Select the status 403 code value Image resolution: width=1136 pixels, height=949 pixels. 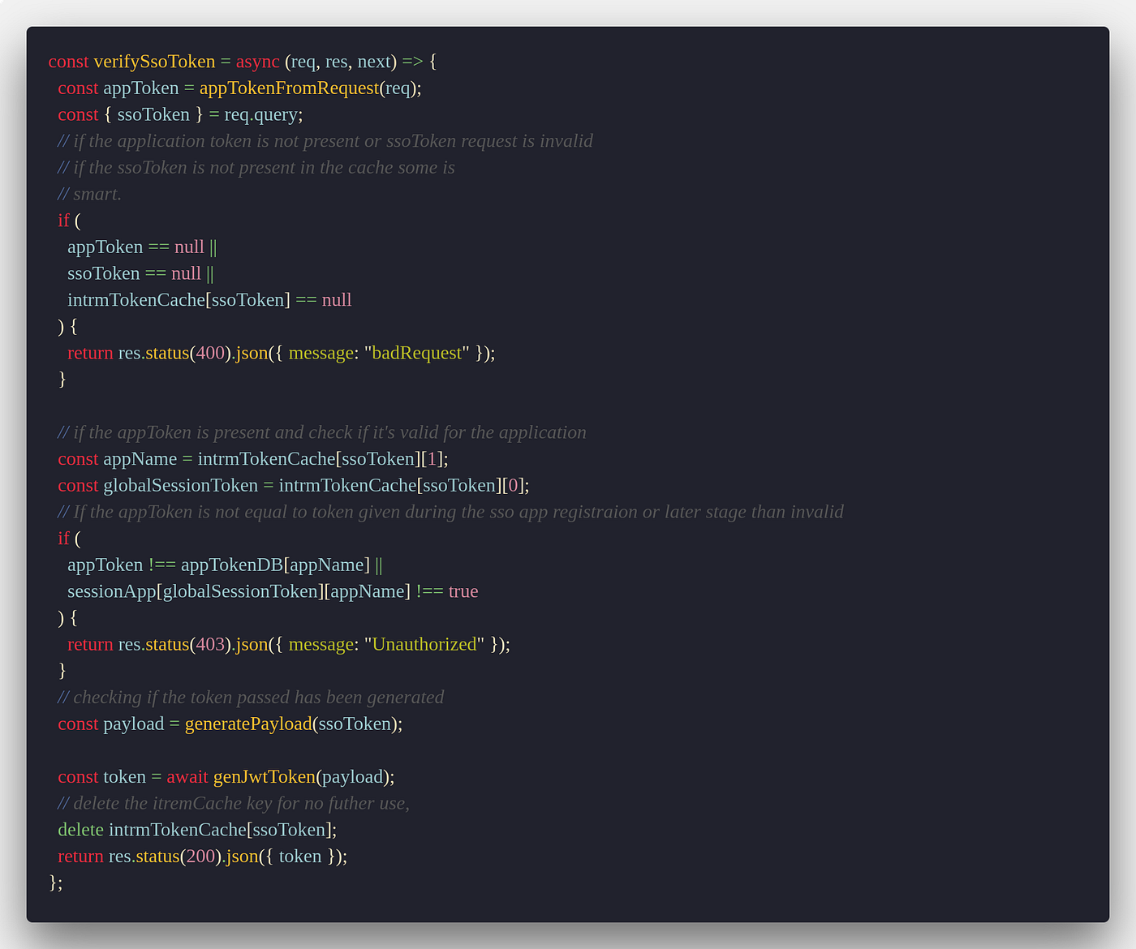click(x=209, y=644)
